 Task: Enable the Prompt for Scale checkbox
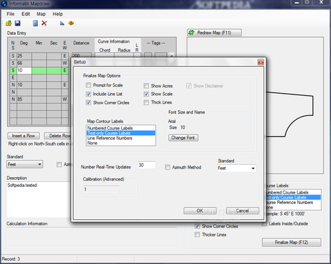click(x=88, y=85)
